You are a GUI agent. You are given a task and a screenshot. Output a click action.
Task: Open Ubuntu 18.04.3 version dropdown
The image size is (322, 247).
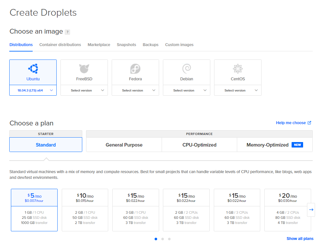[x=33, y=91]
